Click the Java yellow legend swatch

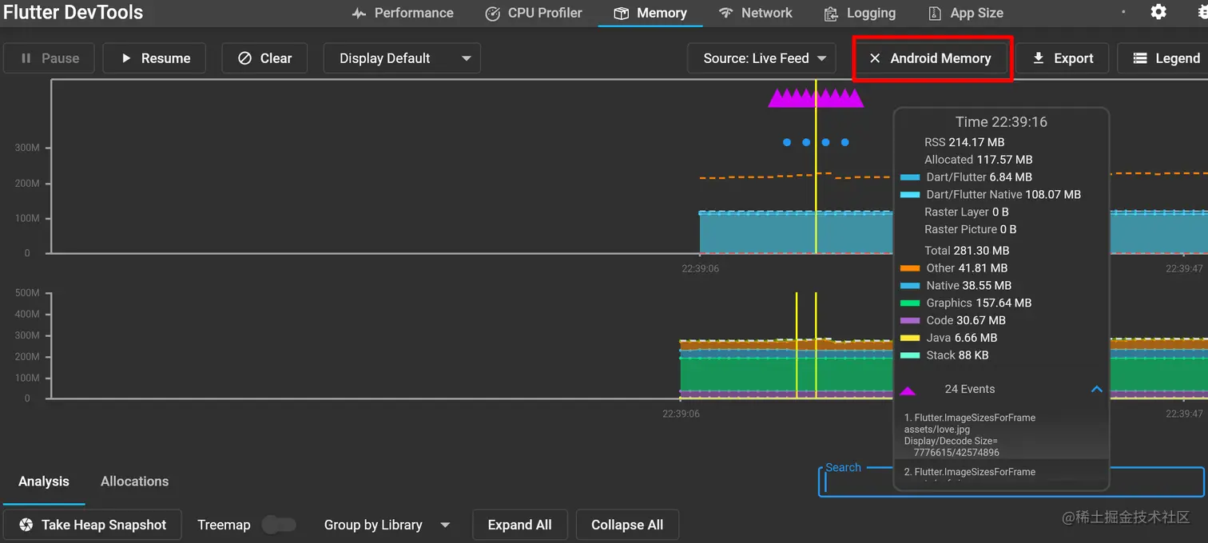click(910, 339)
